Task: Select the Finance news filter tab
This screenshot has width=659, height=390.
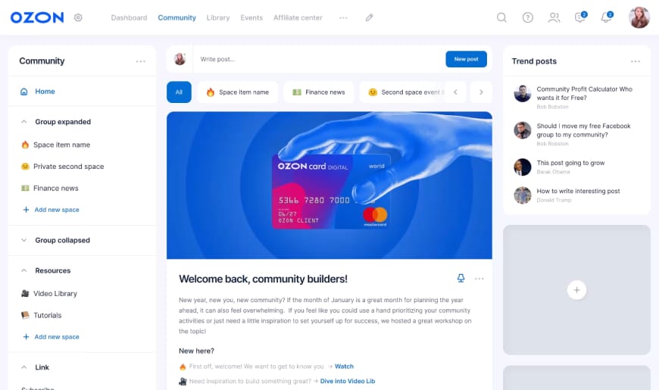Action: [319, 92]
